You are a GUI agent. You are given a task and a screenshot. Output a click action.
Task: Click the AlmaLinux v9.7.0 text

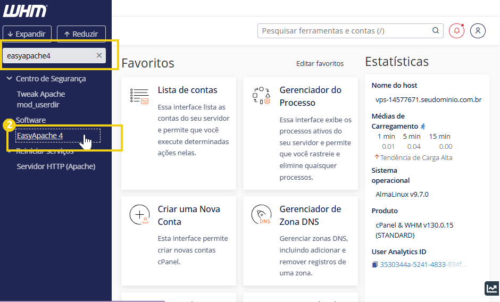402,194
